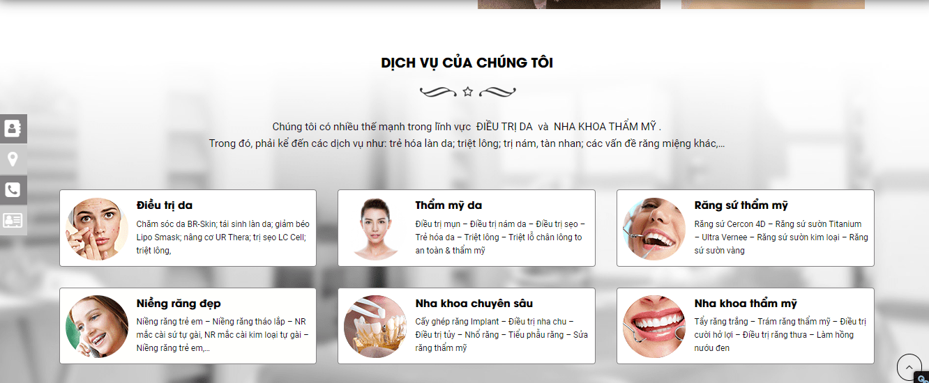Click the ĐIỀU TRỊ DA text in the intro
The width and height of the screenshot is (929, 383).
point(504,127)
